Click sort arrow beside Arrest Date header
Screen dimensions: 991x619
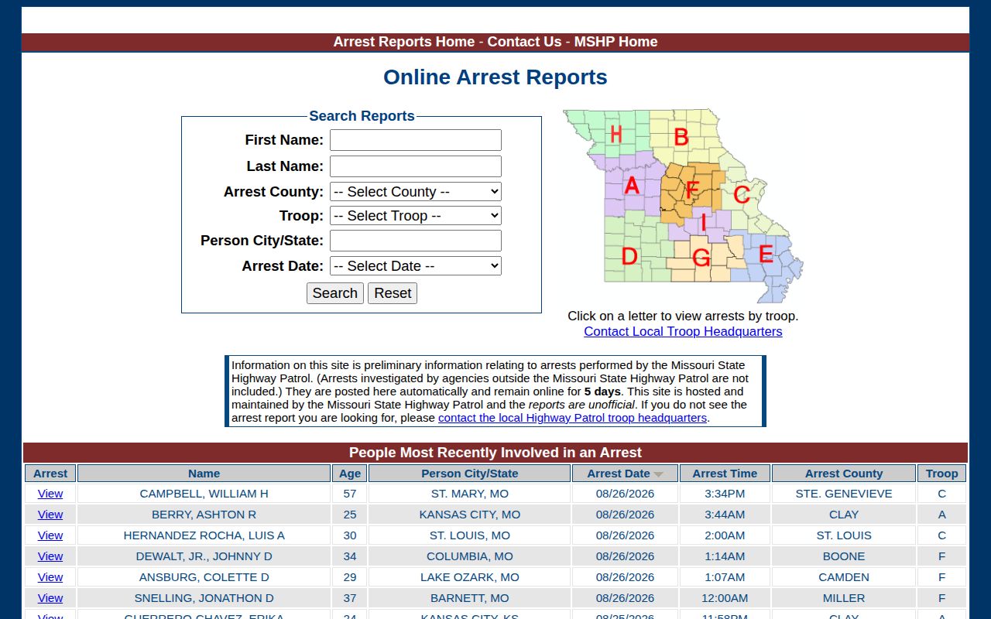coord(658,474)
